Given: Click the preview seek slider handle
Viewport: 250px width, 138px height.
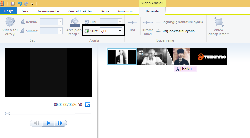Looking at the screenshot, I should [x=7, y=114].
